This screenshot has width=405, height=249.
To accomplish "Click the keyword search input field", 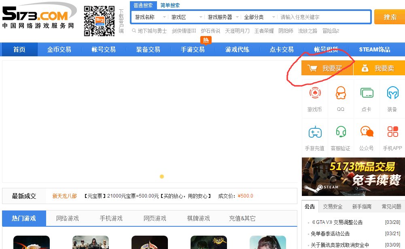I will [x=324, y=17].
